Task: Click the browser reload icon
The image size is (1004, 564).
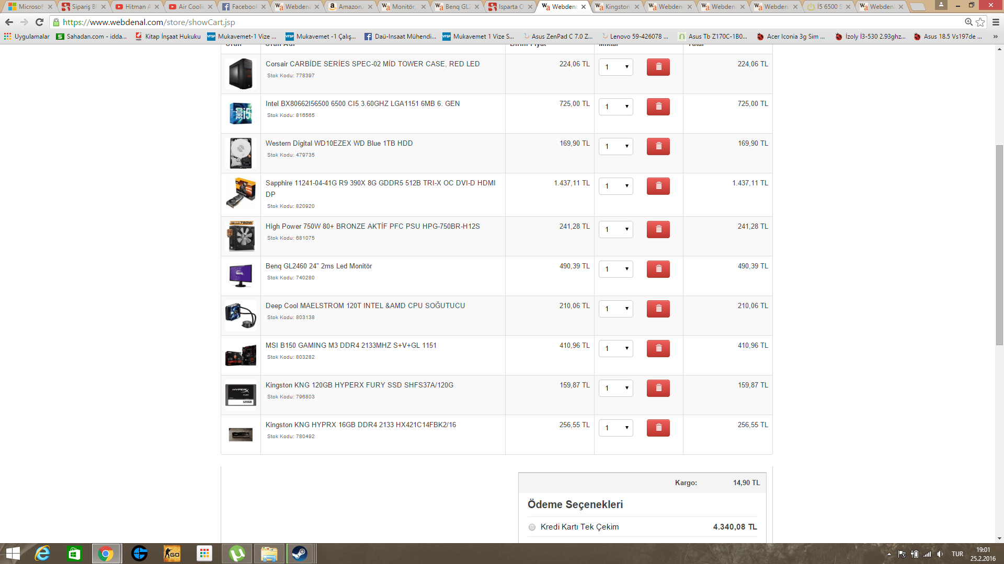Action: [39, 22]
